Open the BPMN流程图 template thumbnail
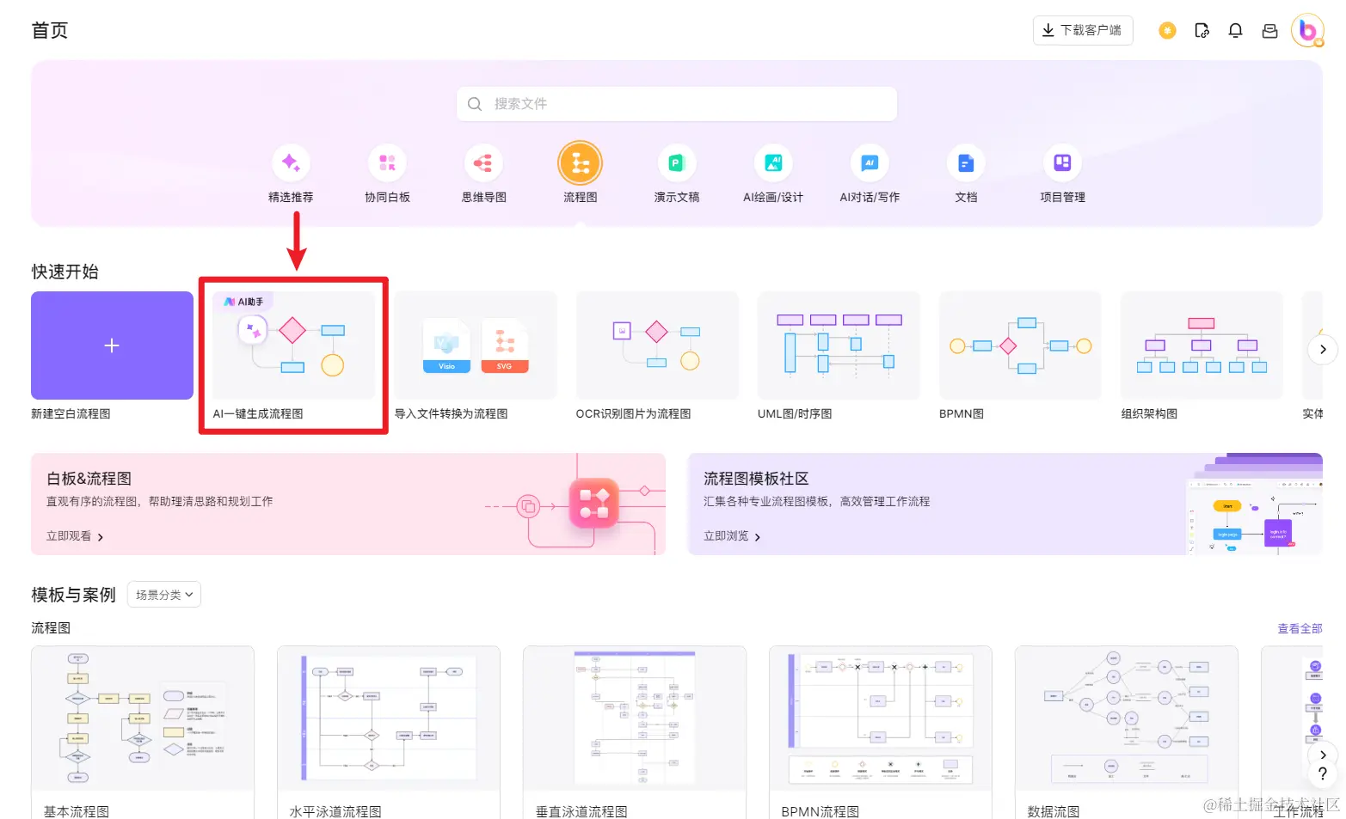1346x819 pixels. 881,718
